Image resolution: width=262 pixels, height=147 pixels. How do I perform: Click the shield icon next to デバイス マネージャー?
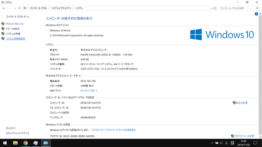[x=3, y=24]
